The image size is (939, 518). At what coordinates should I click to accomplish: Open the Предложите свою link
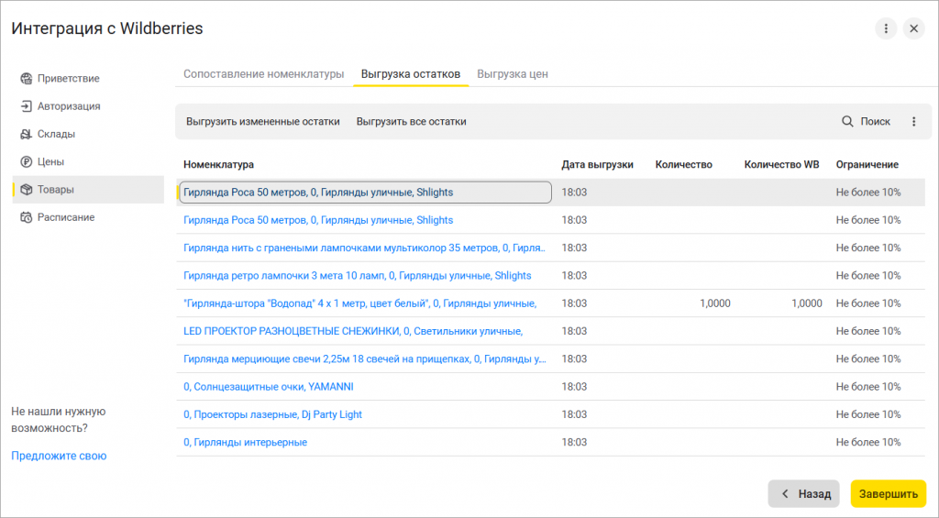coord(59,456)
